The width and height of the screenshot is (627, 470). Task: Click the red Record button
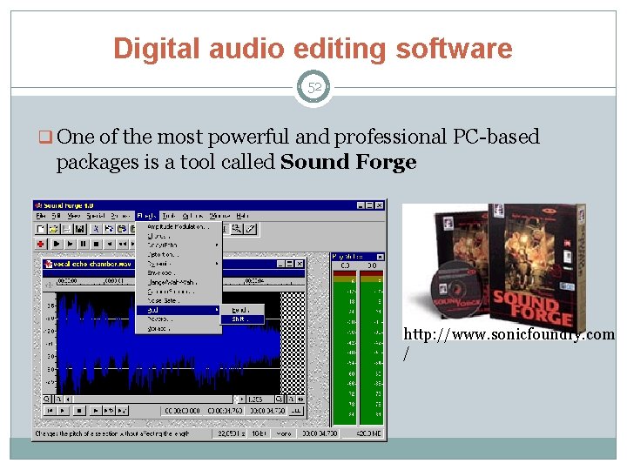[40, 244]
